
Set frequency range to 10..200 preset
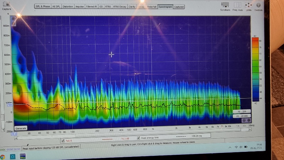click(x=242, y=111)
